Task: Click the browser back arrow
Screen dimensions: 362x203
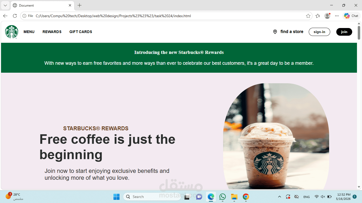Action: pos(5,16)
